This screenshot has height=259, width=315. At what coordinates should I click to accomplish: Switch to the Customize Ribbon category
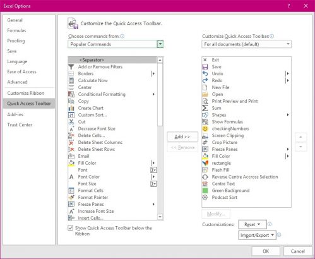(26, 93)
